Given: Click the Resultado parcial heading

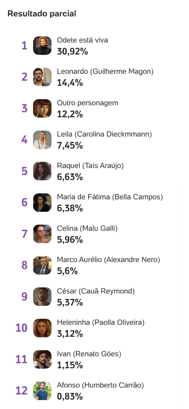Looking at the screenshot, I should (42, 14).
